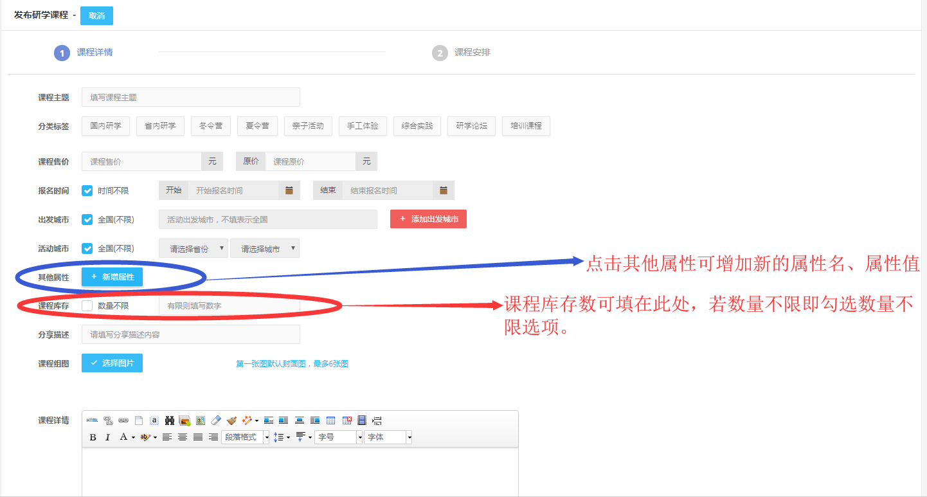
Task: Select the 冬令营 category tag
Action: coord(211,126)
